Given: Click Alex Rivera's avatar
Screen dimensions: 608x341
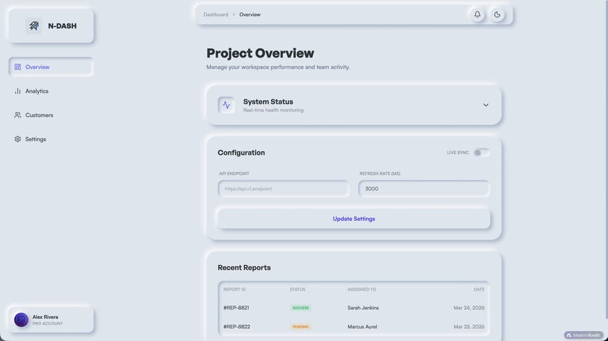Looking at the screenshot, I should click(x=22, y=319).
